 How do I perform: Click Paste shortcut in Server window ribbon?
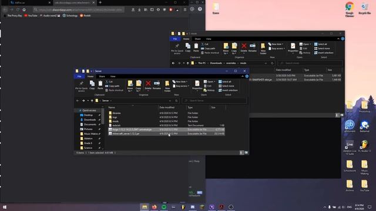pyautogui.click(x=114, y=90)
